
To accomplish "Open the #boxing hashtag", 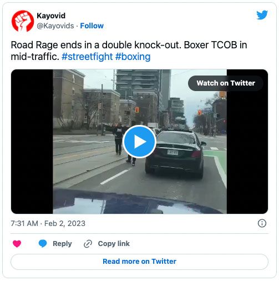I will pos(133,57).
